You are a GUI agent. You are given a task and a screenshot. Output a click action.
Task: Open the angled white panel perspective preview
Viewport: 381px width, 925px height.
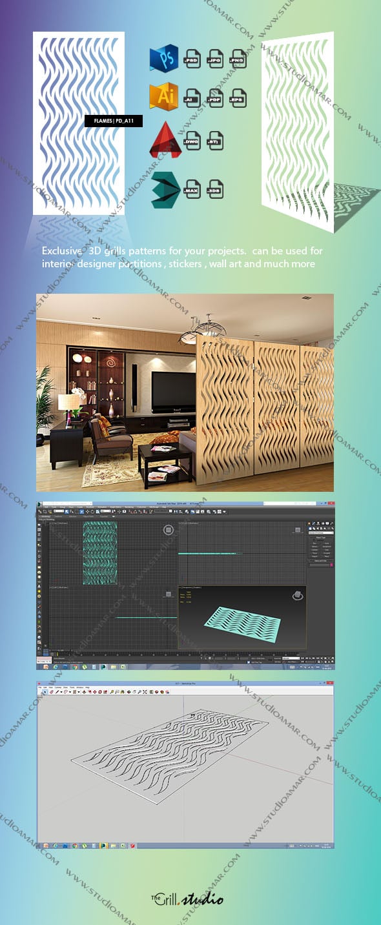[298, 132]
